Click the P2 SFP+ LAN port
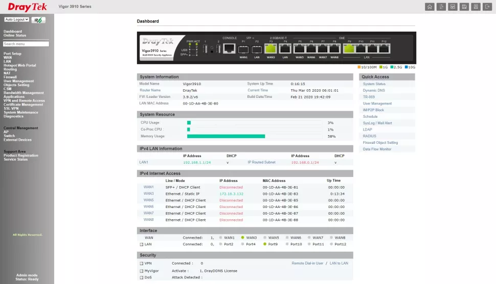Screen dimensions: 496x284 pyautogui.click(x=257, y=49)
